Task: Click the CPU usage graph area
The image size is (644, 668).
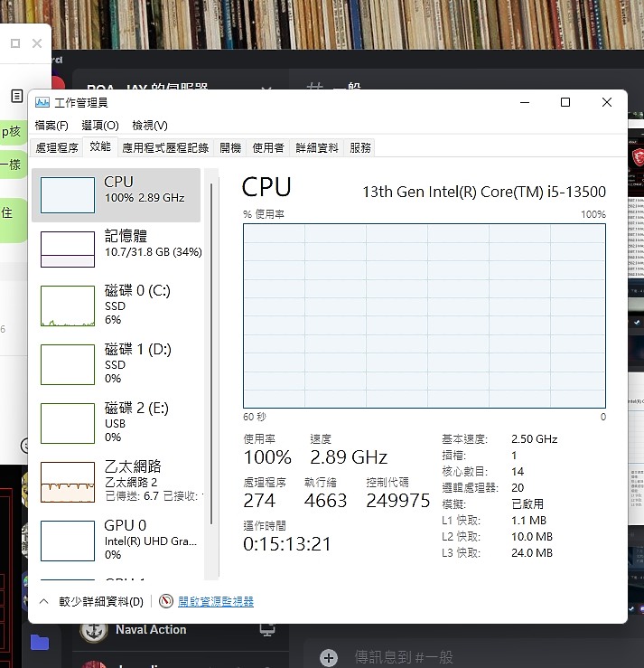Action: (x=425, y=315)
